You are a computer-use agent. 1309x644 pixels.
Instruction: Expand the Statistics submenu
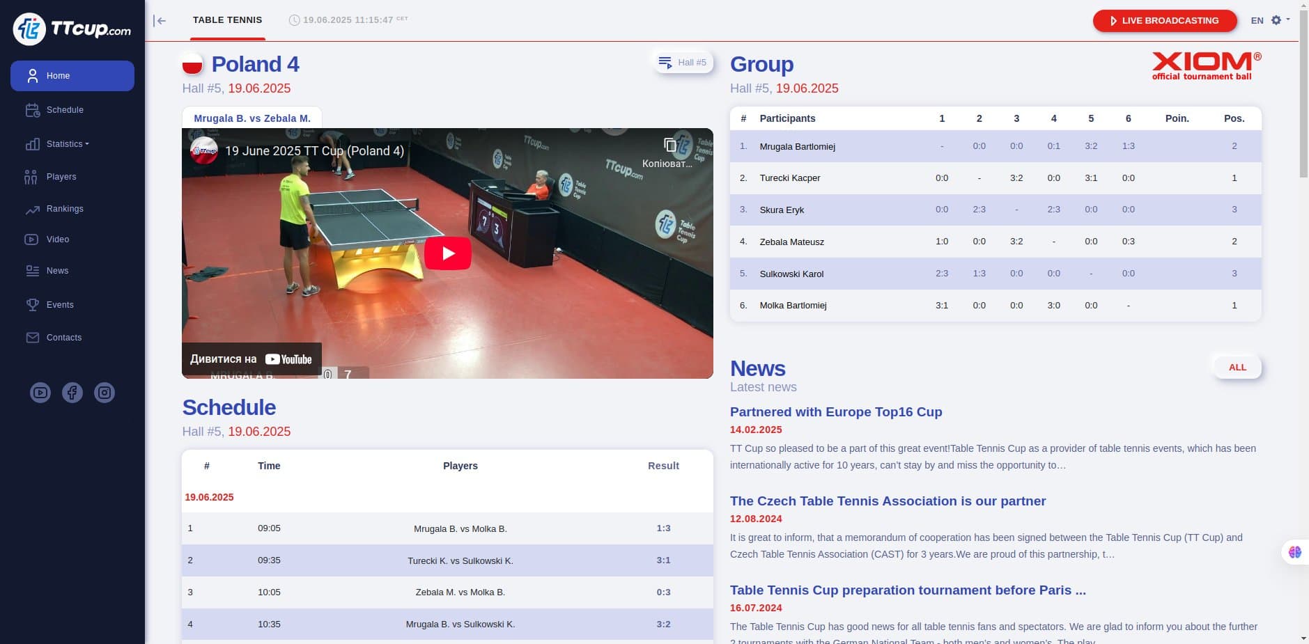pos(68,144)
